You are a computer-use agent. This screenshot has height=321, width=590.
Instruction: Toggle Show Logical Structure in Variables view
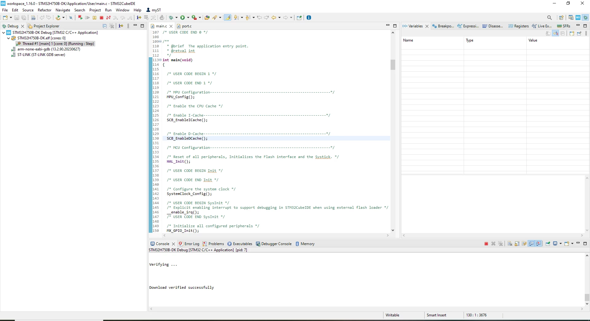click(x=556, y=34)
